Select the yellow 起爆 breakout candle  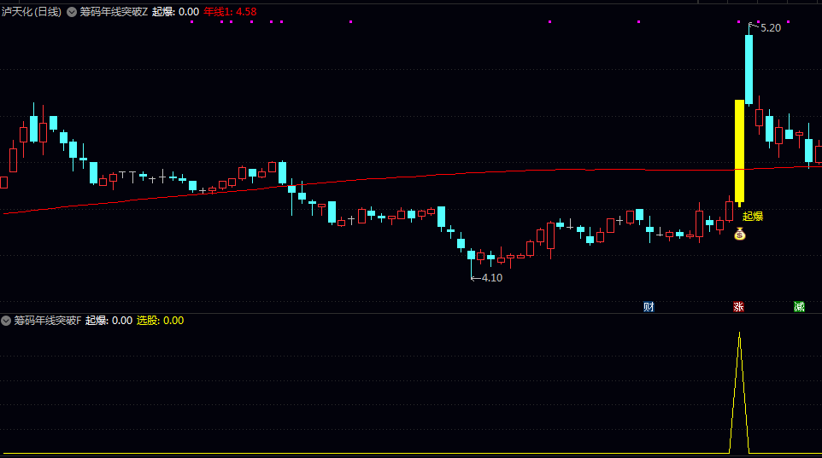pos(739,151)
